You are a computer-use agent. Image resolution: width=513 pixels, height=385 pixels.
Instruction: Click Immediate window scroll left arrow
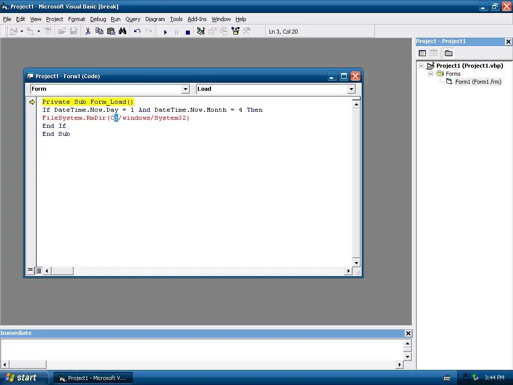(x=5, y=364)
